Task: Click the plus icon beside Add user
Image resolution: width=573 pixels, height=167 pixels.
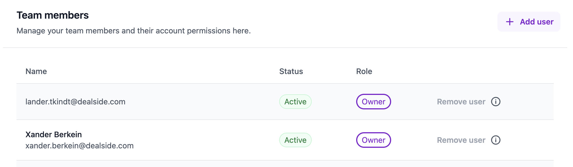Action: pyautogui.click(x=510, y=22)
